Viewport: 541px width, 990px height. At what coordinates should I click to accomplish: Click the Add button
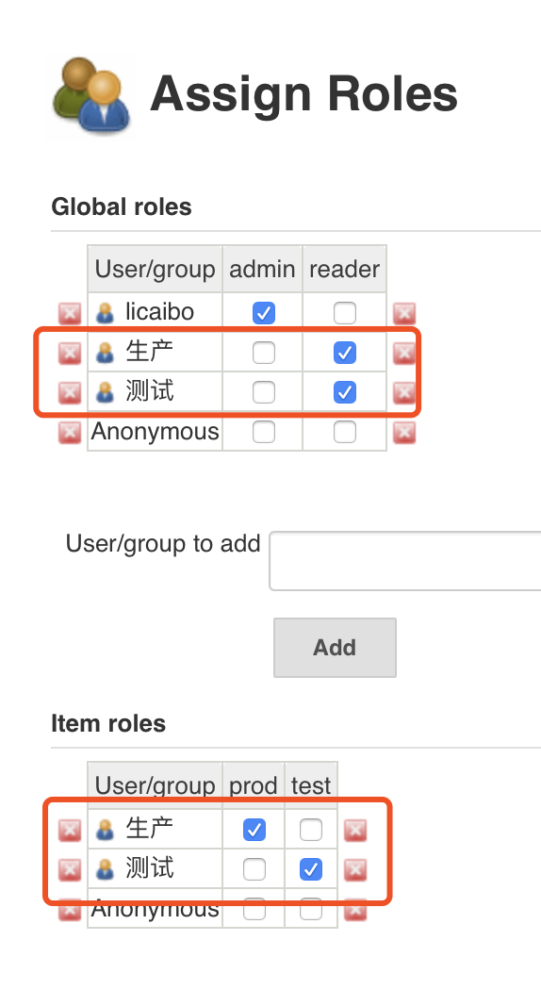coord(335,647)
